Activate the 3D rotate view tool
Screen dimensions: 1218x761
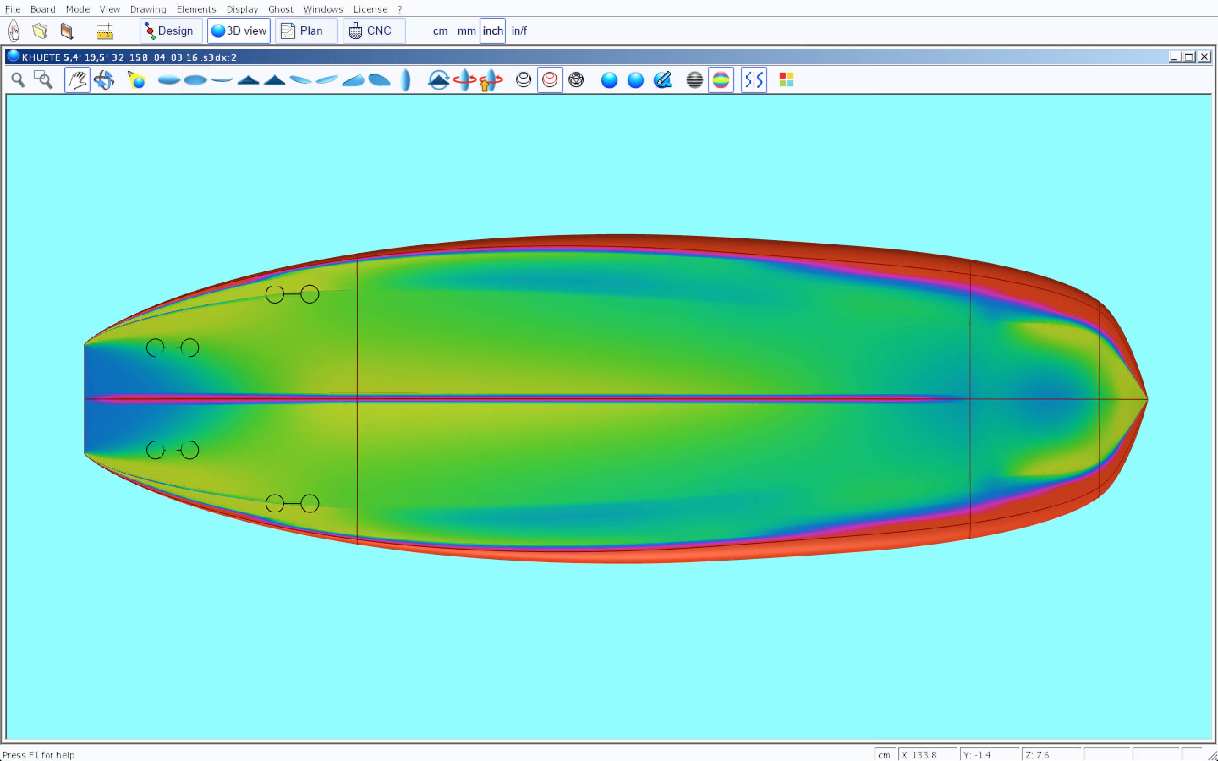tap(104, 80)
